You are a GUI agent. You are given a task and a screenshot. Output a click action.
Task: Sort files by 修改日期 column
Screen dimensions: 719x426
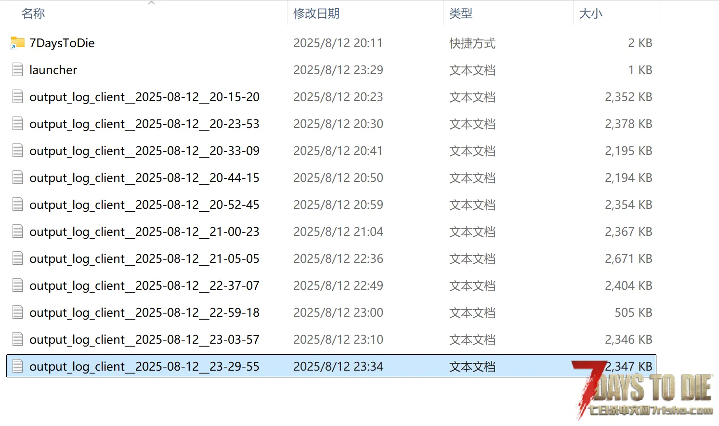[316, 13]
